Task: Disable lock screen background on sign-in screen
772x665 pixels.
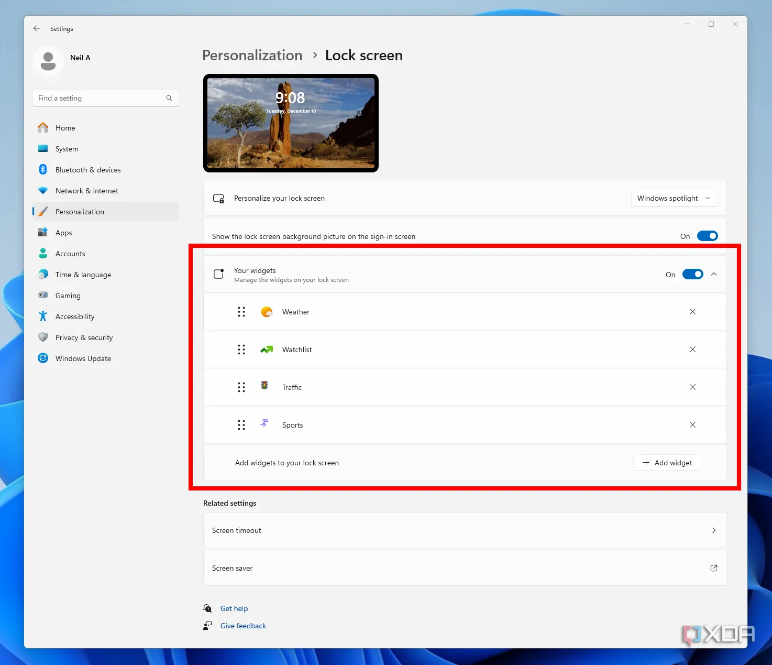Action: (x=708, y=236)
